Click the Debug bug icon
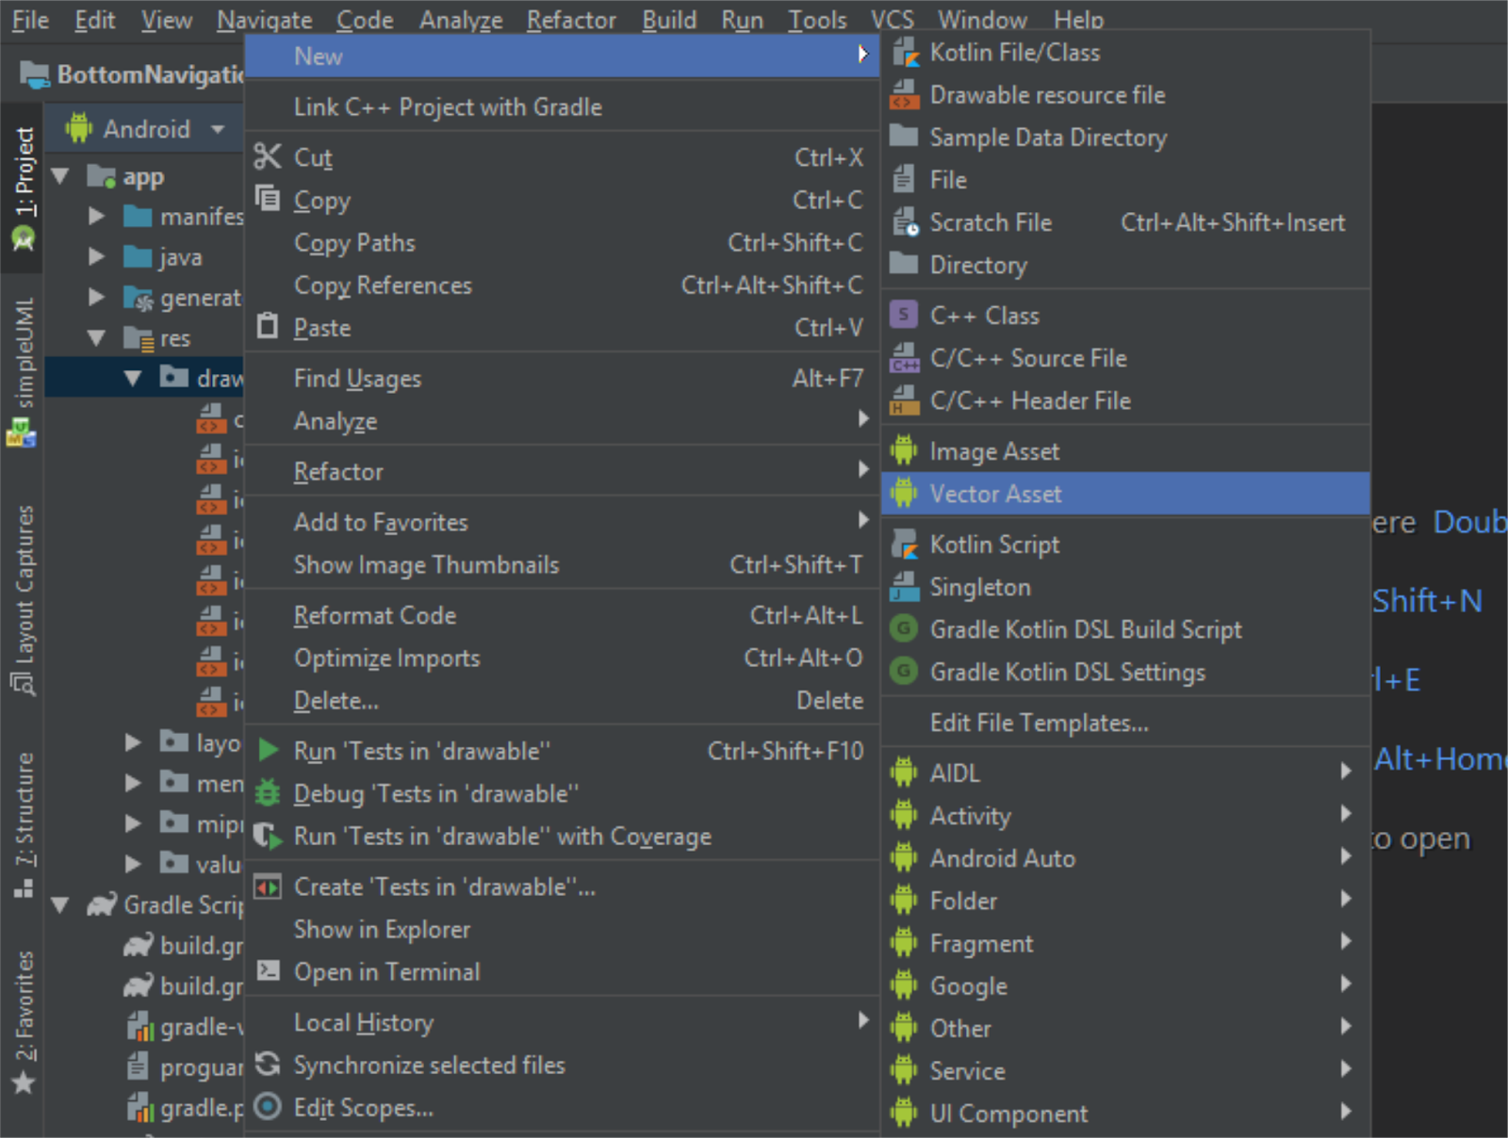1508x1138 pixels. pos(268,792)
